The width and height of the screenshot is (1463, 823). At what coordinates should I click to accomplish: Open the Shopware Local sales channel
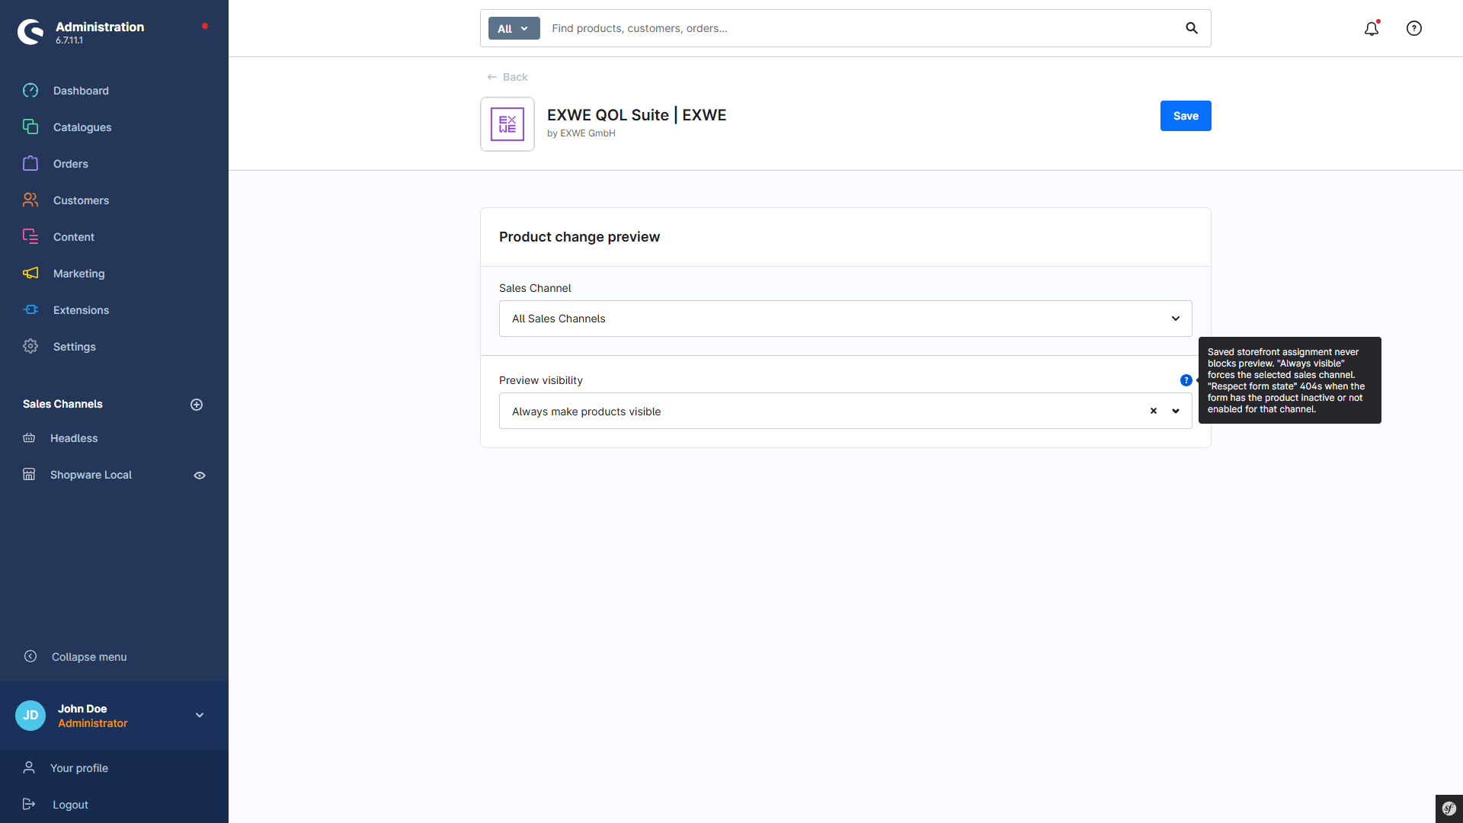pos(91,475)
